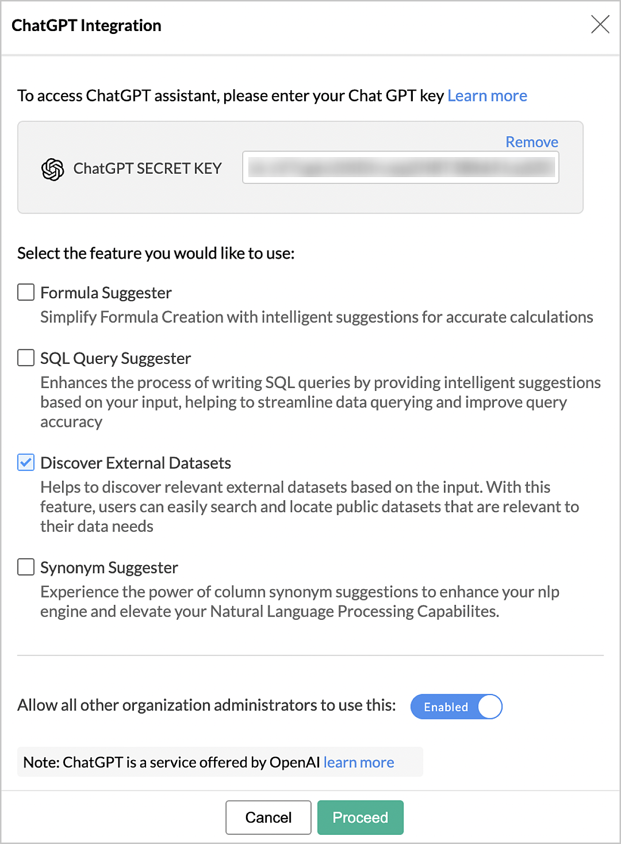Screen dimensions: 621x844
Task: Click the Synonym Suggester label
Action: point(109,568)
